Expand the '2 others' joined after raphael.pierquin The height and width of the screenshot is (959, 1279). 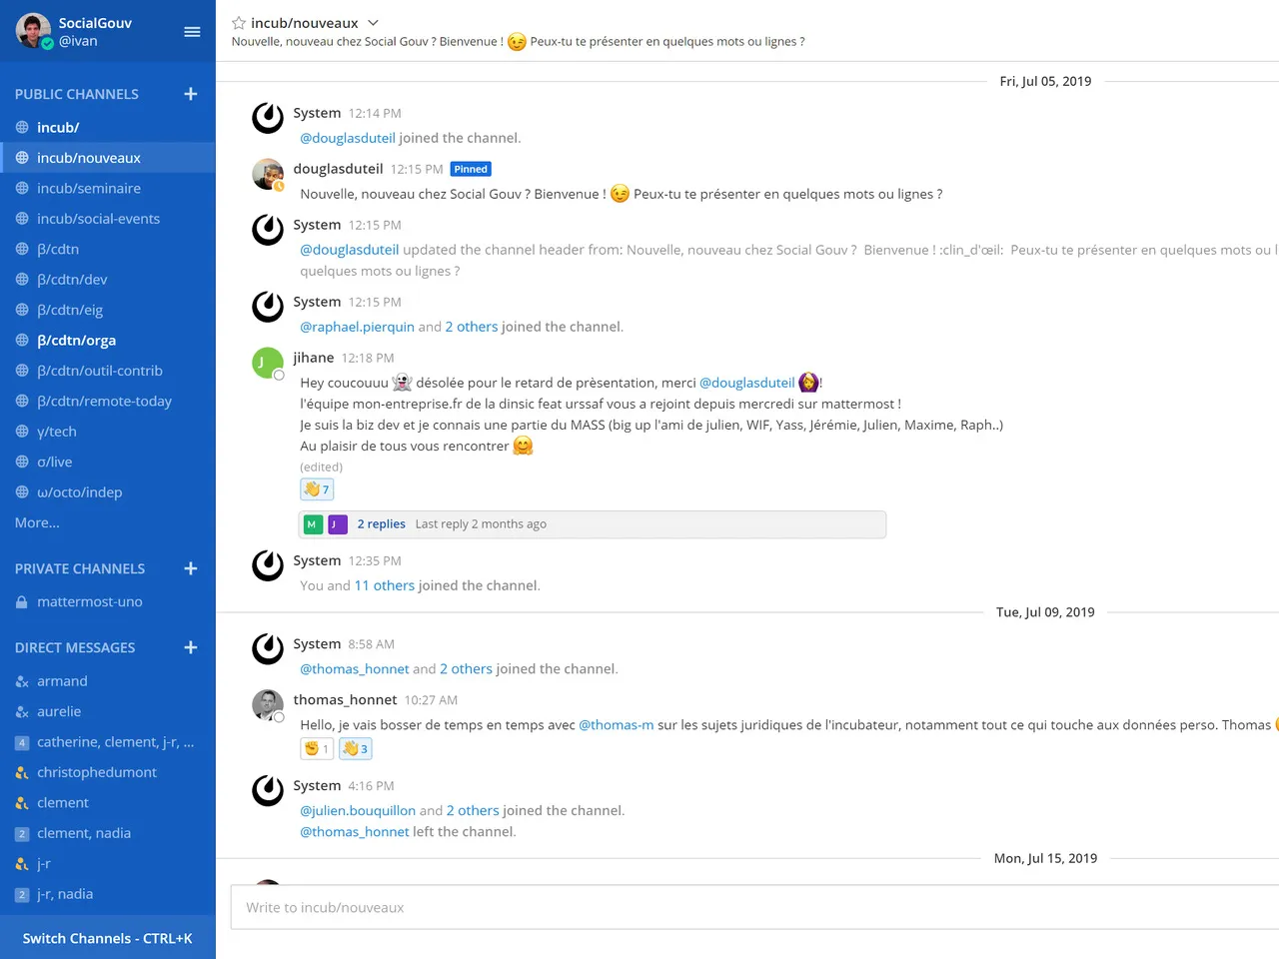[x=472, y=327]
